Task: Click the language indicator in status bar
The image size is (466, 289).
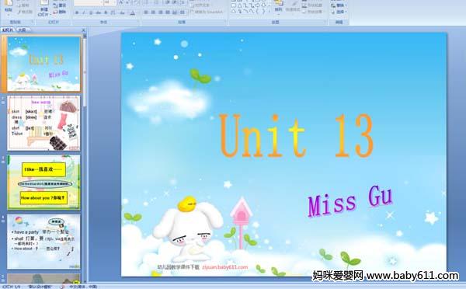Action: click(83, 287)
